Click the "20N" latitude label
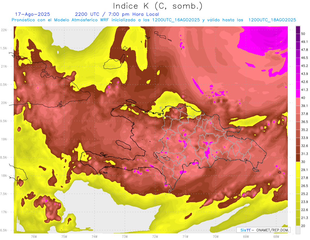Screen dimensions: 310x240 4,103
